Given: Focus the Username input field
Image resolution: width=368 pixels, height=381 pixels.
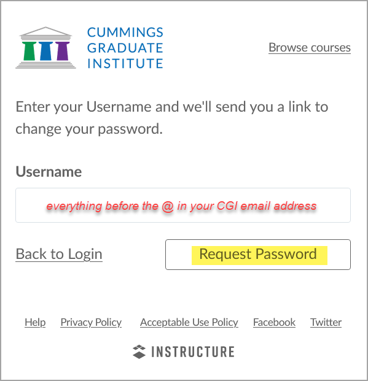Looking at the screenshot, I should 183,205.
